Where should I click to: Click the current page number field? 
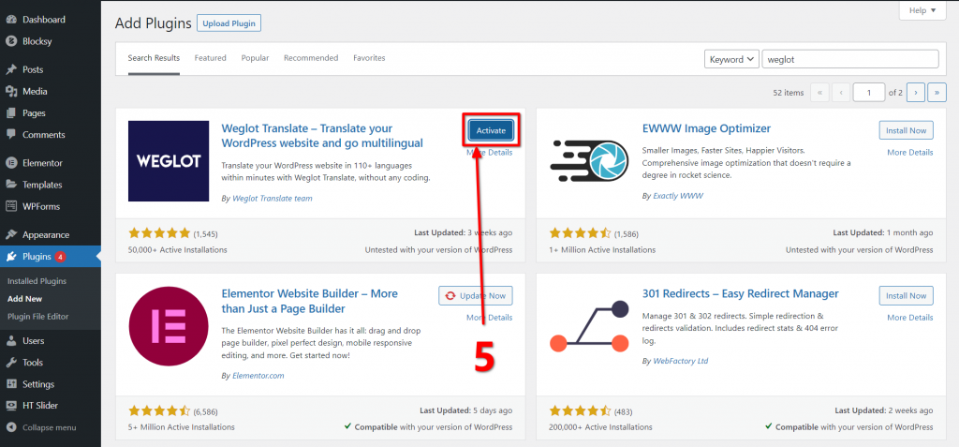click(x=870, y=93)
